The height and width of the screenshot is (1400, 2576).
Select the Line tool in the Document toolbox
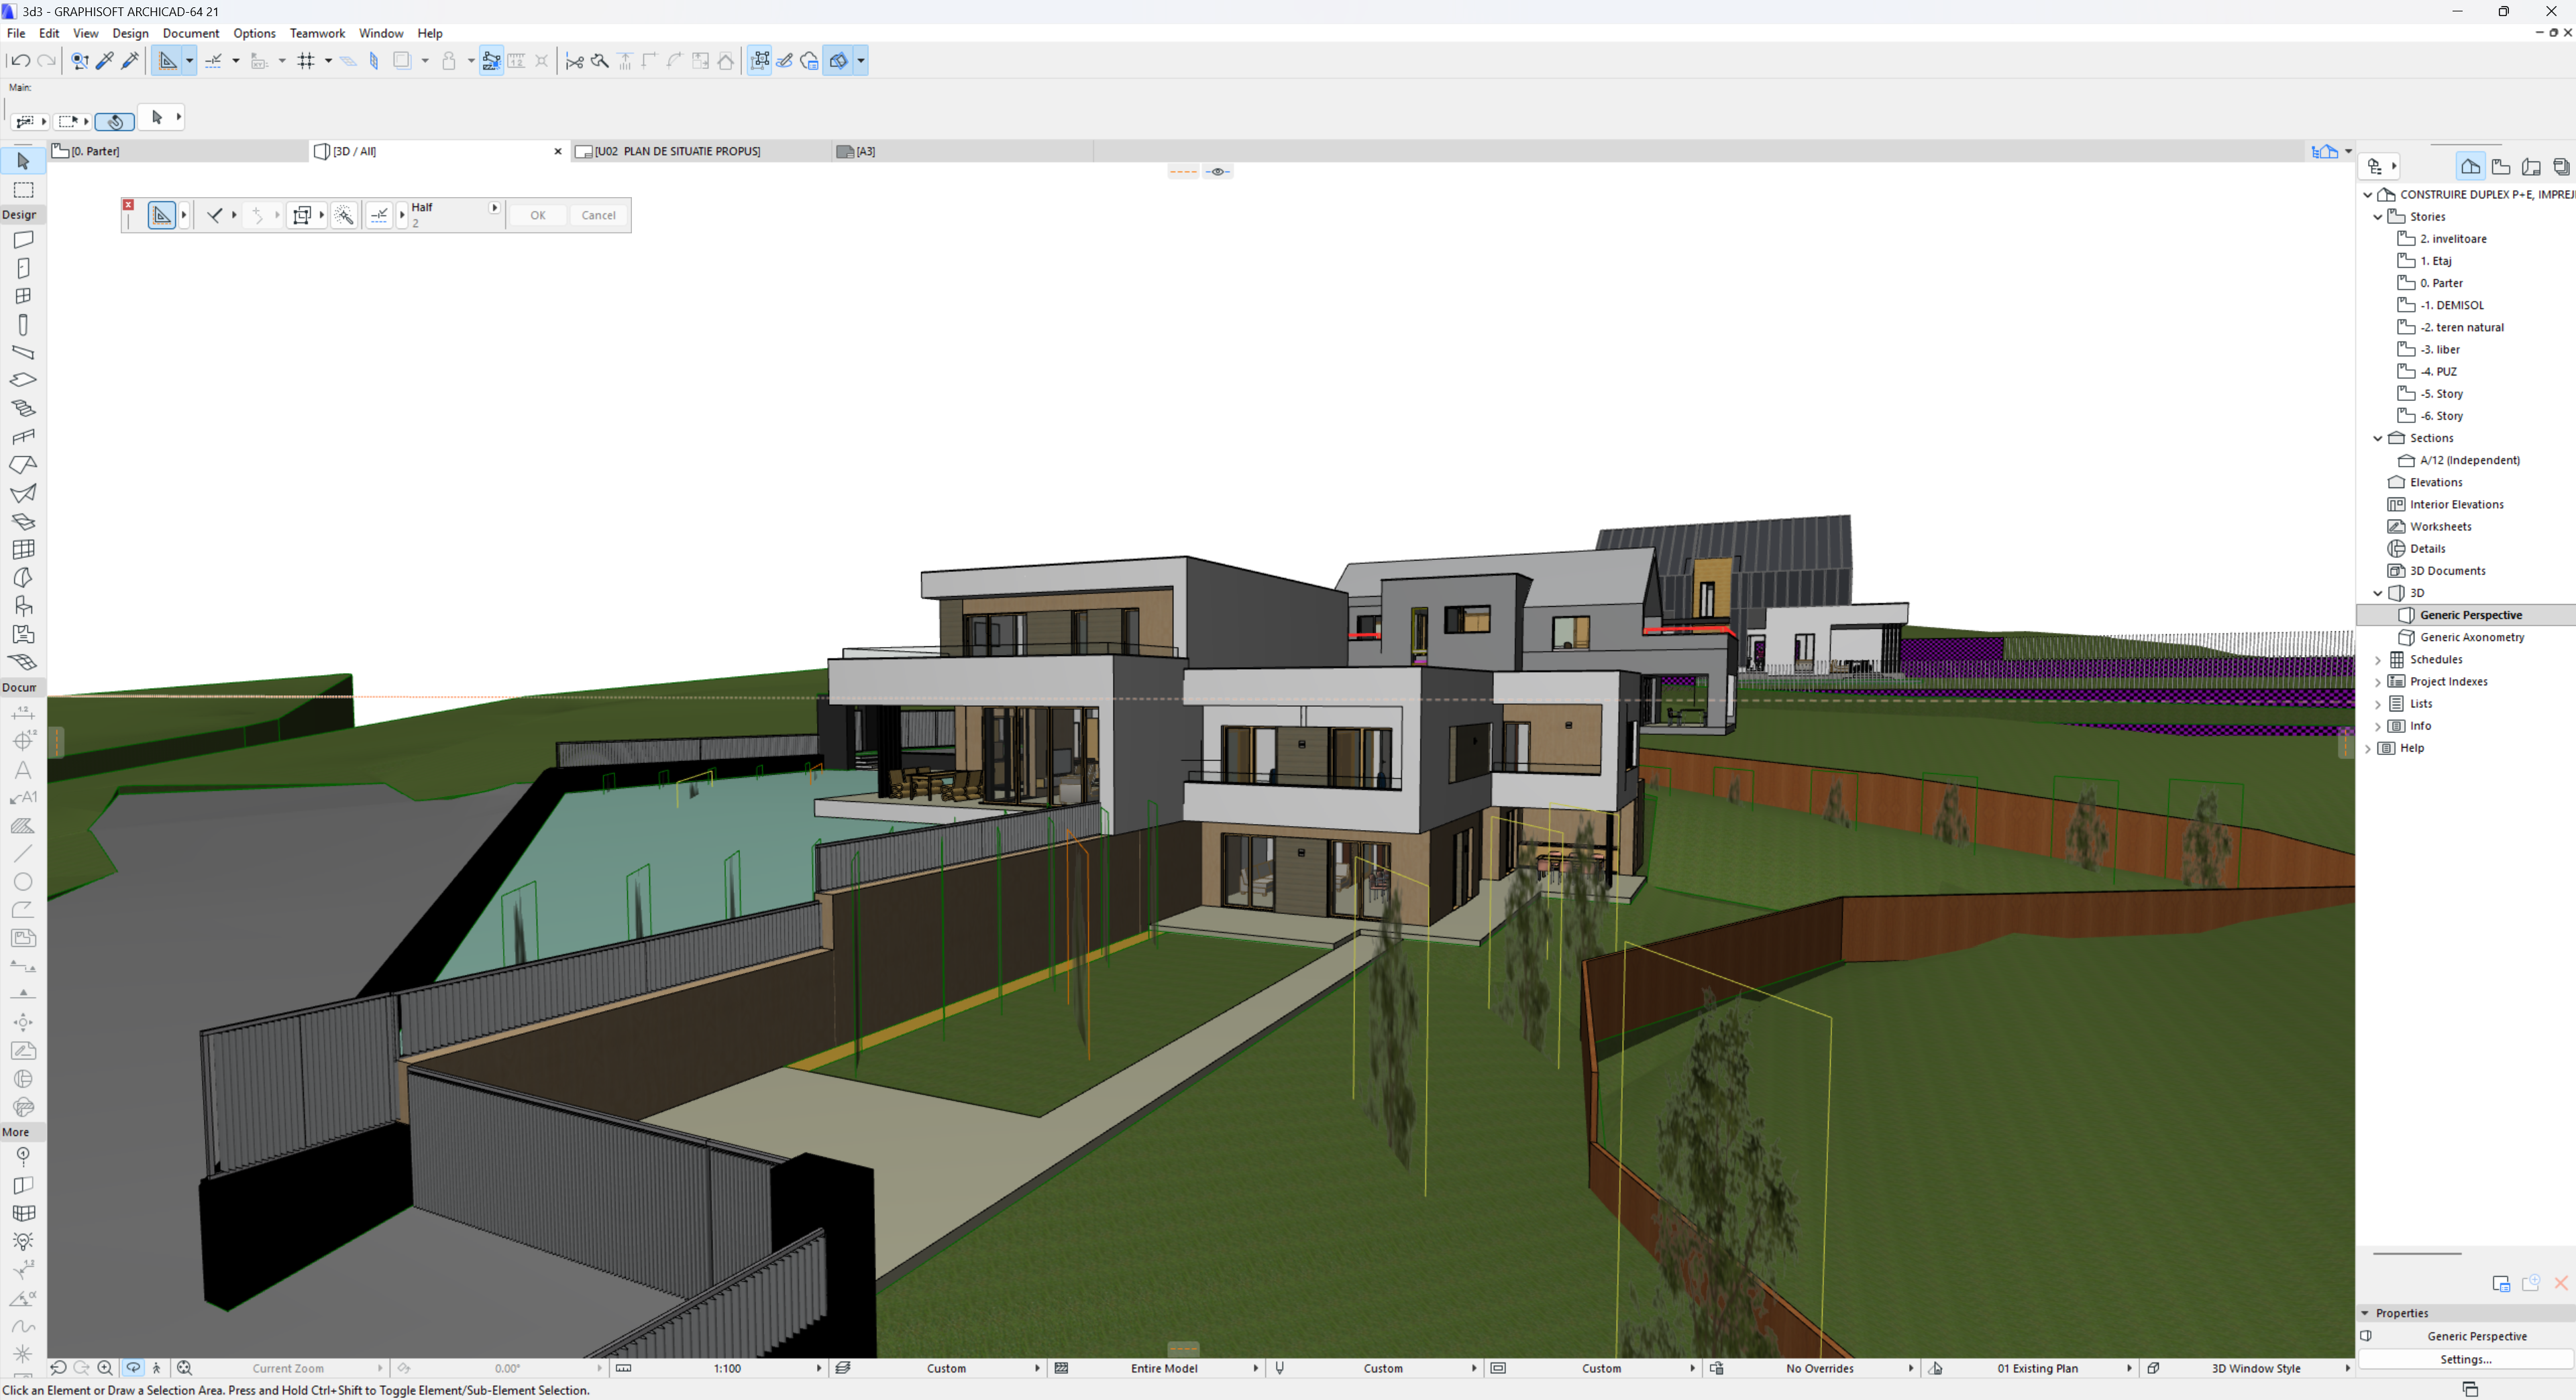[23, 854]
